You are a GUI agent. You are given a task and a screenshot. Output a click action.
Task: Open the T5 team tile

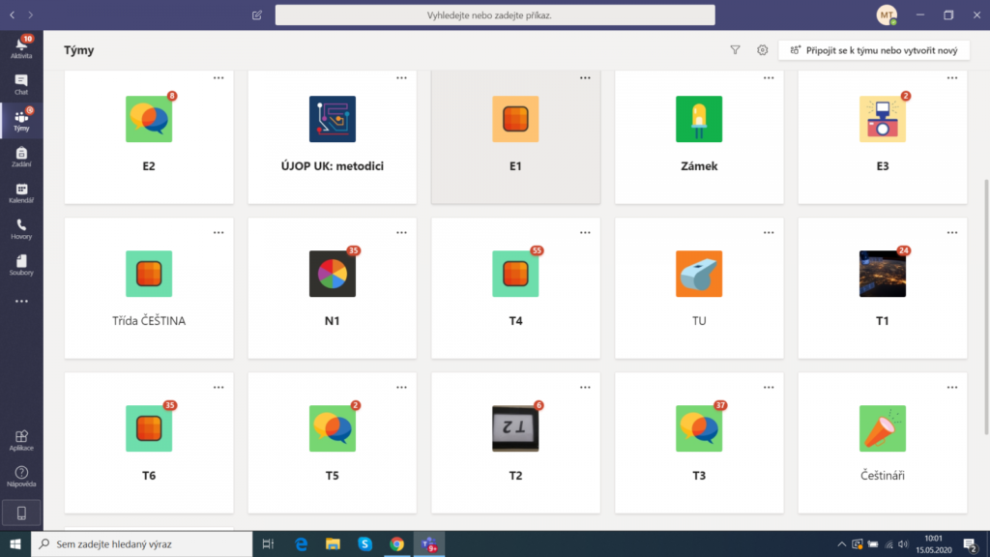[333, 443]
